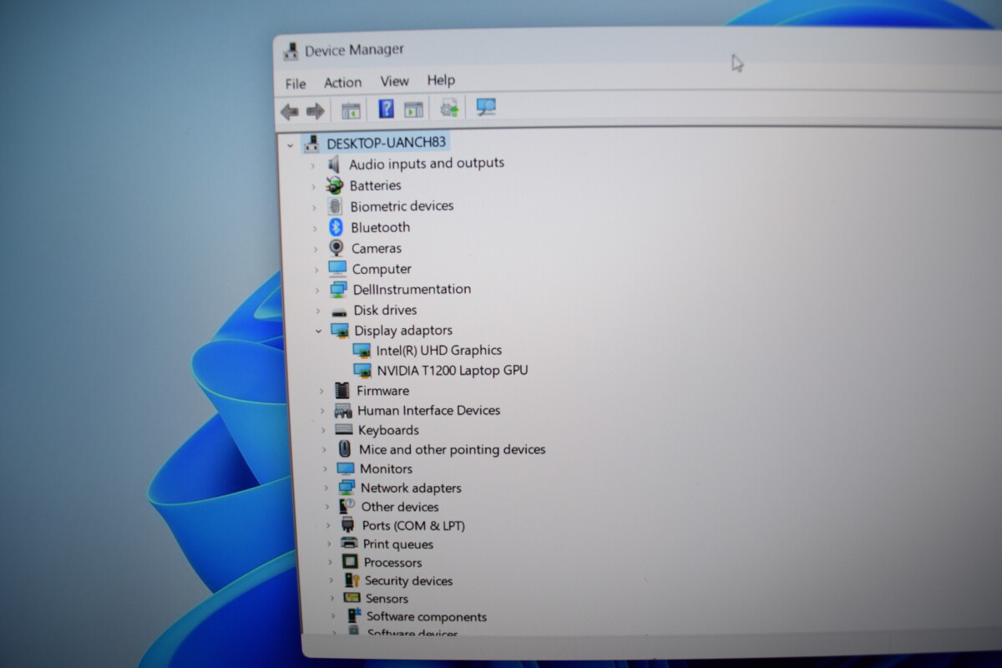Click the Display adaptors icon

pos(340,331)
